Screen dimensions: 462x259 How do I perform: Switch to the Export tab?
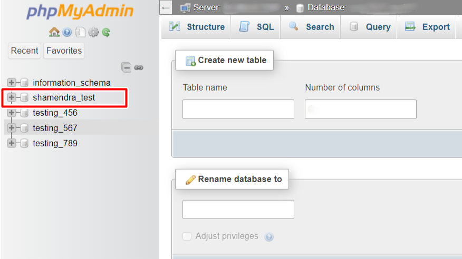pos(427,27)
